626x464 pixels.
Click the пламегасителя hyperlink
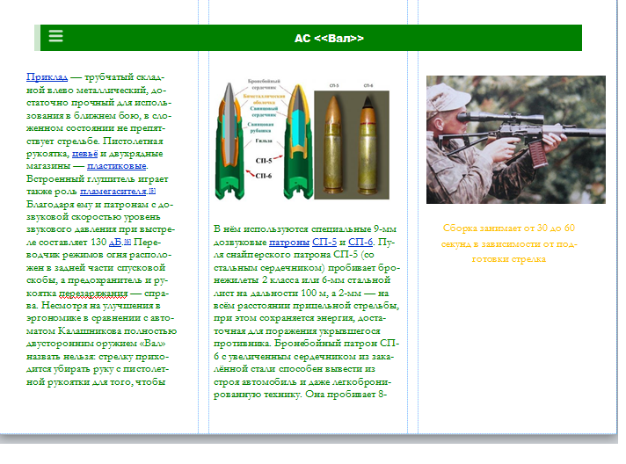[113, 192]
